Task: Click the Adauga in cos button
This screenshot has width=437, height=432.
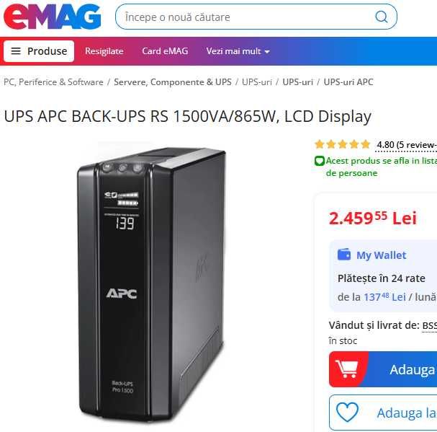Action: coord(383,369)
